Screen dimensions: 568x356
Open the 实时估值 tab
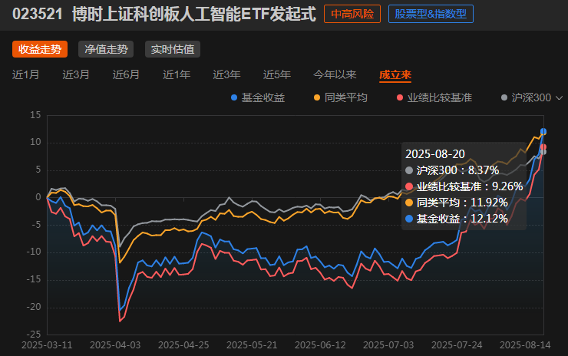pyautogui.click(x=173, y=49)
